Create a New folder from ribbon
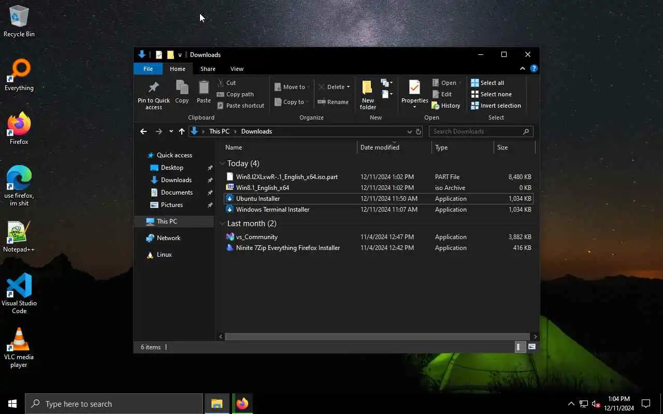 pyautogui.click(x=368, y=95)
